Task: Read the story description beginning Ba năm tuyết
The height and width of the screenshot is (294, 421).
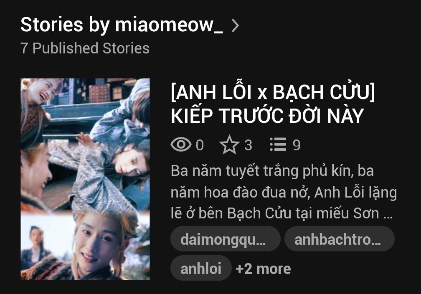Action: click(284, 192)
